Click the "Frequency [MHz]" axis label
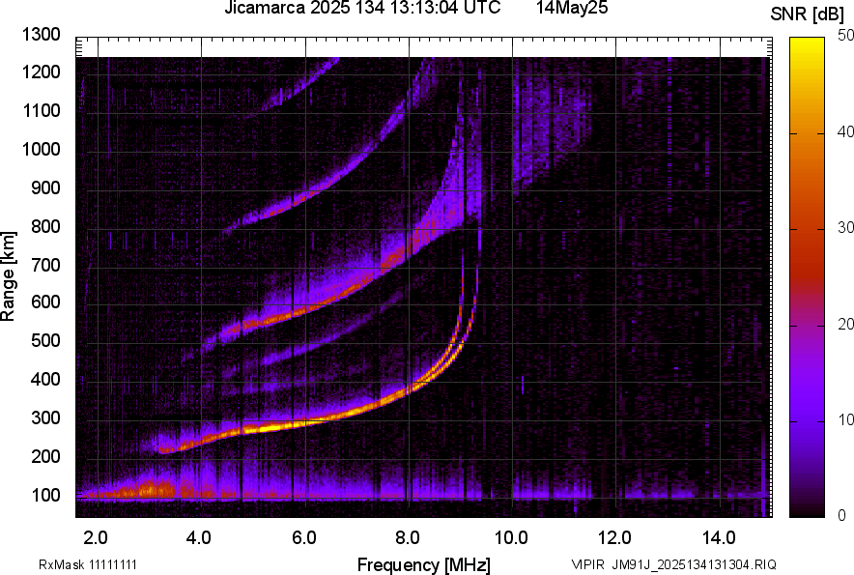The width and height of the screenshot is (854, 575). pos(424,564)
